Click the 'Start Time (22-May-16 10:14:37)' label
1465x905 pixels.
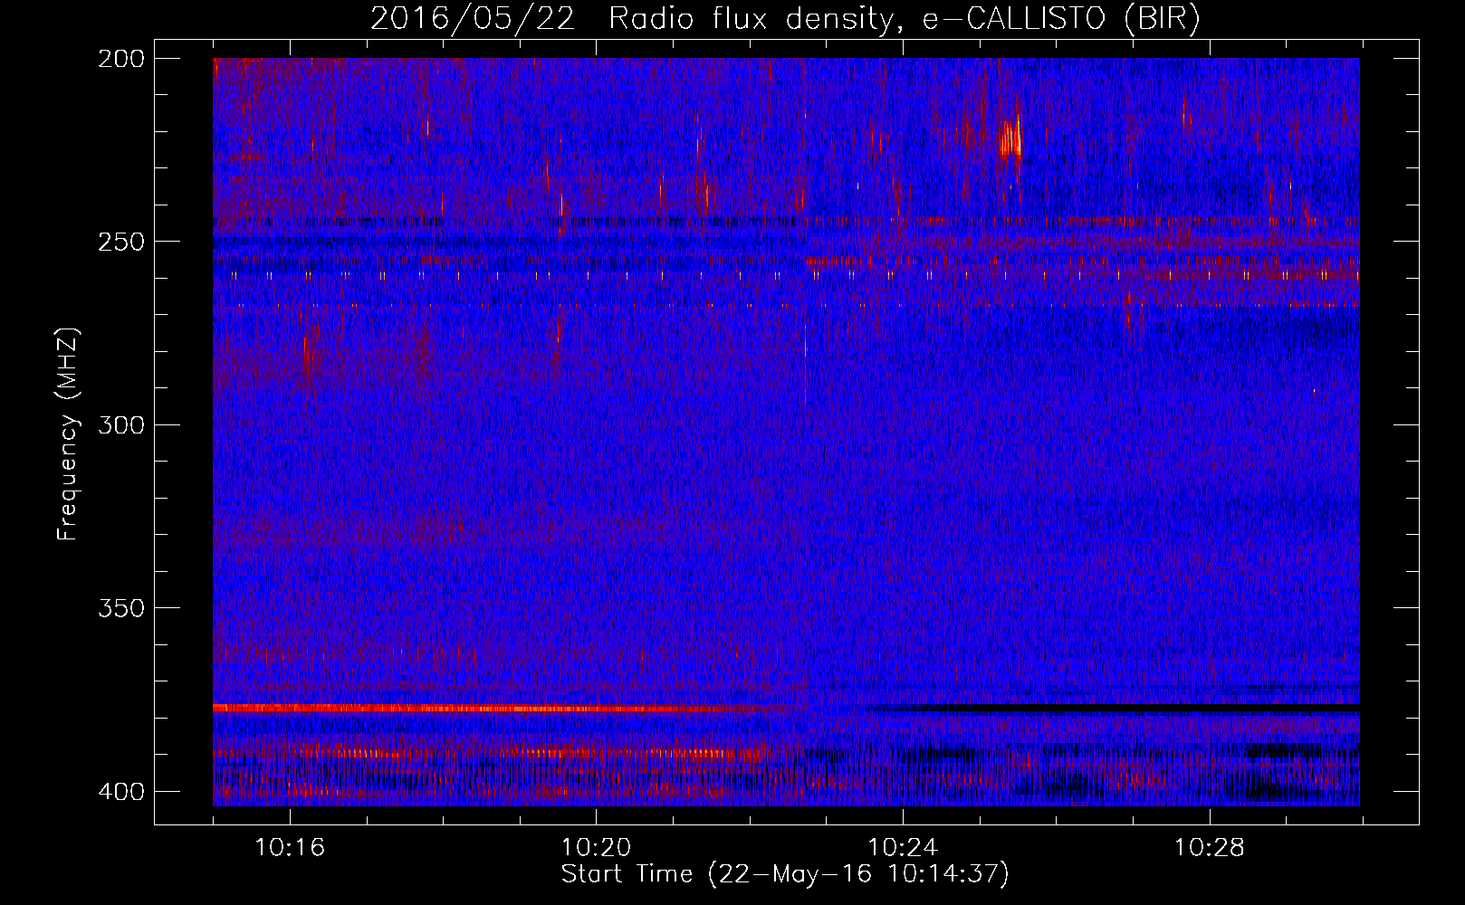tap(785, 874)
